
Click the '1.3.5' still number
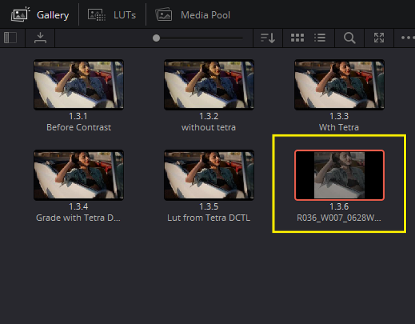pyautogui.click(x=209, y=207)
